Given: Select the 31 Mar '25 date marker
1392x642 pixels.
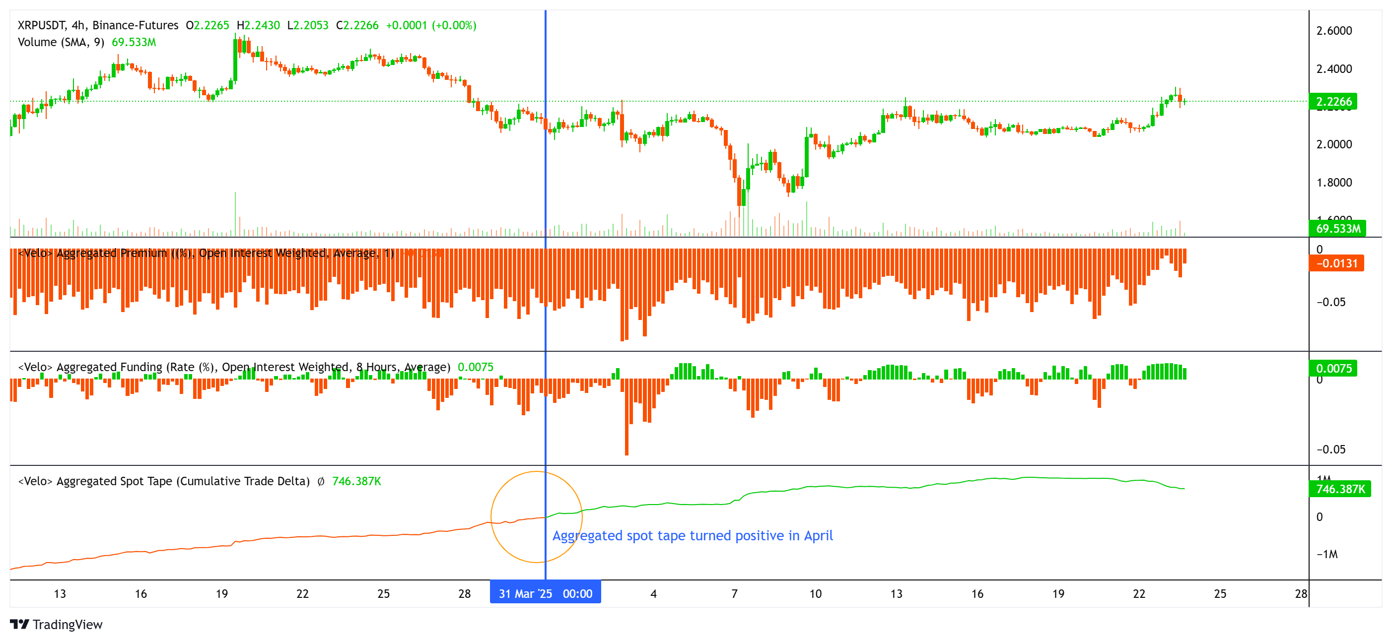Looking at the screenshot, I should (545, 592).
